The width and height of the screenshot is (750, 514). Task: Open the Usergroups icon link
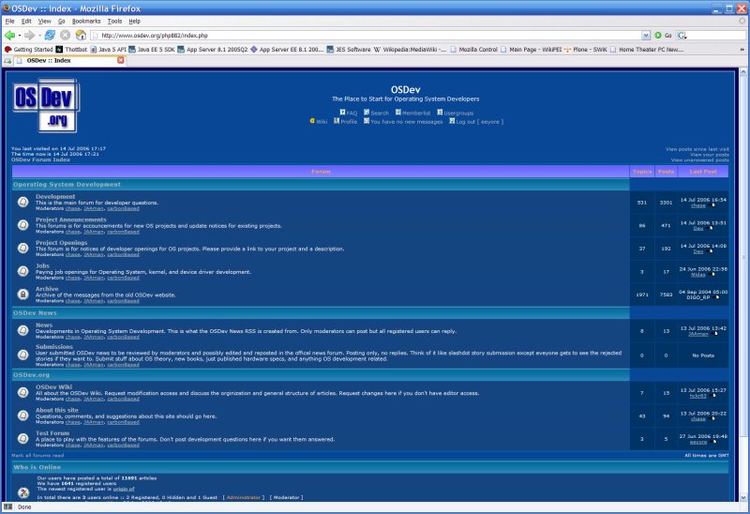pos(440,113)
